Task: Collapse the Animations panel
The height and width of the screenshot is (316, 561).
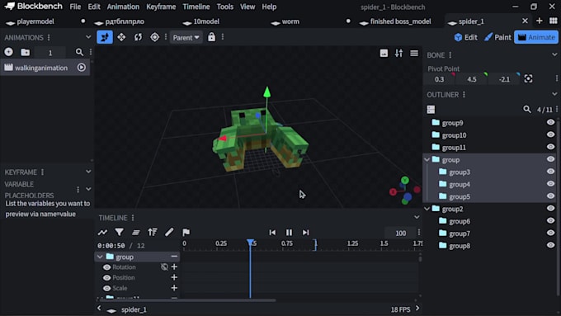Action: 88,37
